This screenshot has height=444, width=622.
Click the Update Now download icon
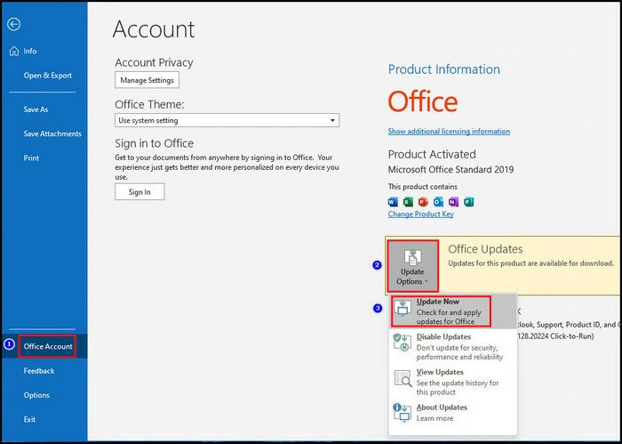tap(403, 308)
